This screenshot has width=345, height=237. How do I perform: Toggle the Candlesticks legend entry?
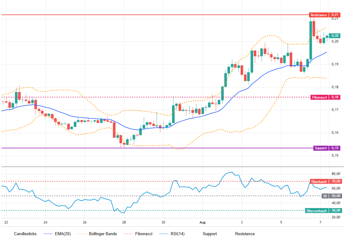(x=25, y=234)
